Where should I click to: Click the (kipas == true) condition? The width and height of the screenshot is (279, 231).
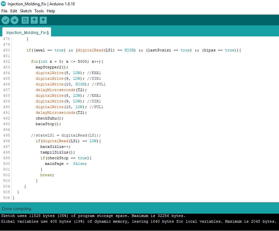219,50
